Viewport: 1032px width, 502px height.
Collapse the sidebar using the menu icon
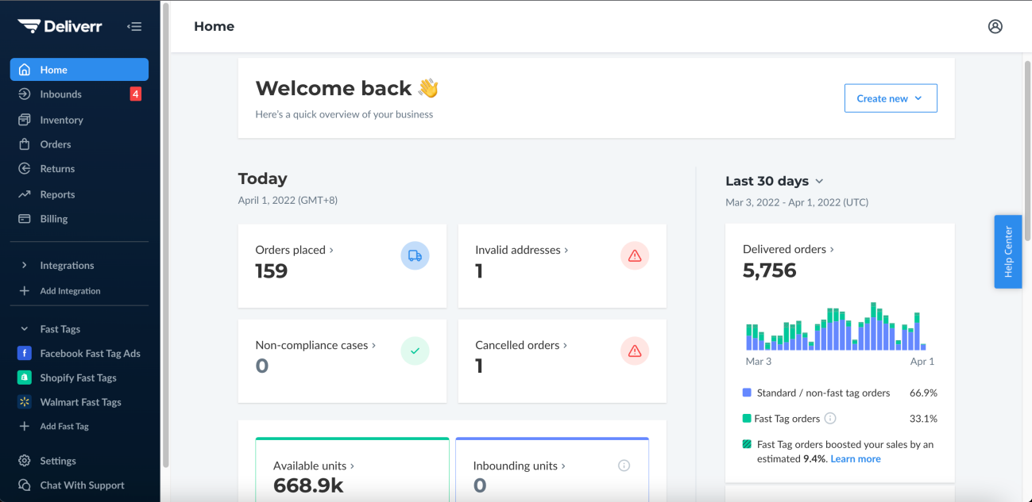click(134, 27)
